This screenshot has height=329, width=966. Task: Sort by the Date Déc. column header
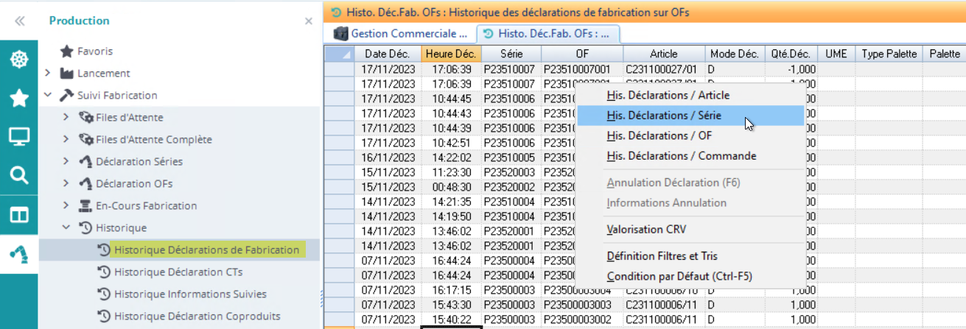point(387,54)
